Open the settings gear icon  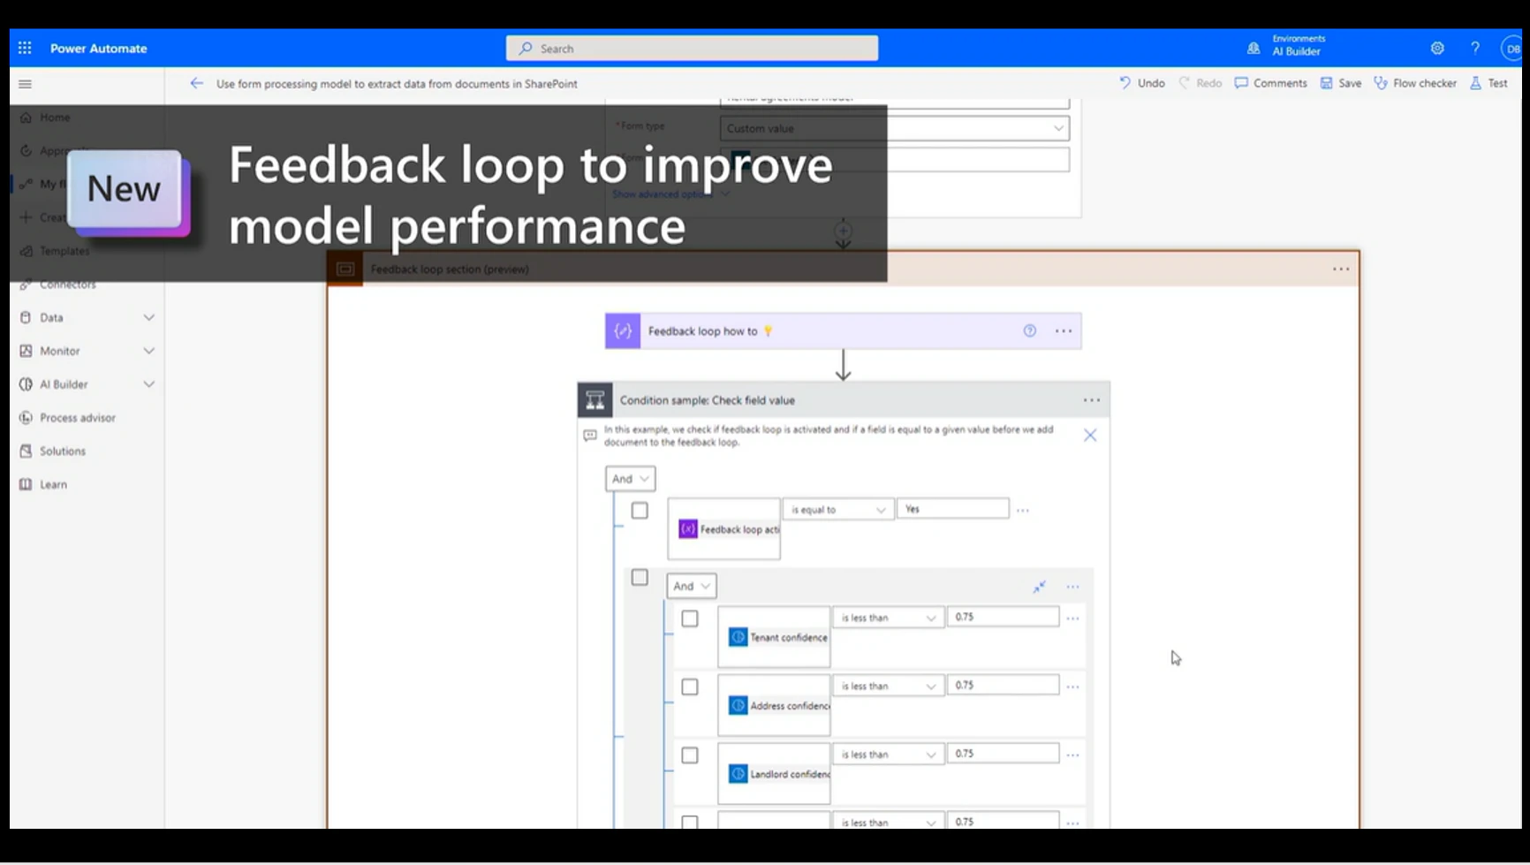1437,49
